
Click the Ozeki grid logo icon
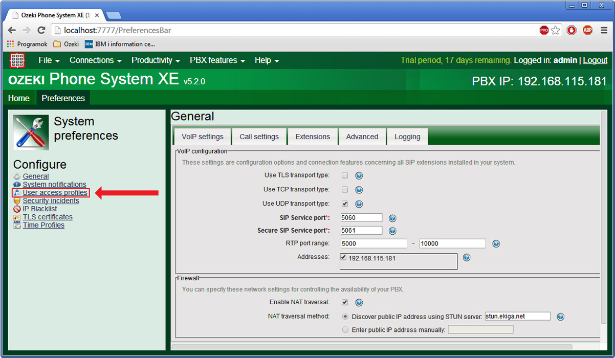17,60
